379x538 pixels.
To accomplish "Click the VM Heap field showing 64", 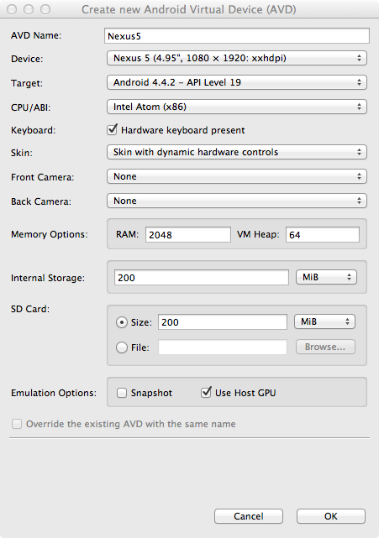I will pyautogui.click(x=323, y=235).
